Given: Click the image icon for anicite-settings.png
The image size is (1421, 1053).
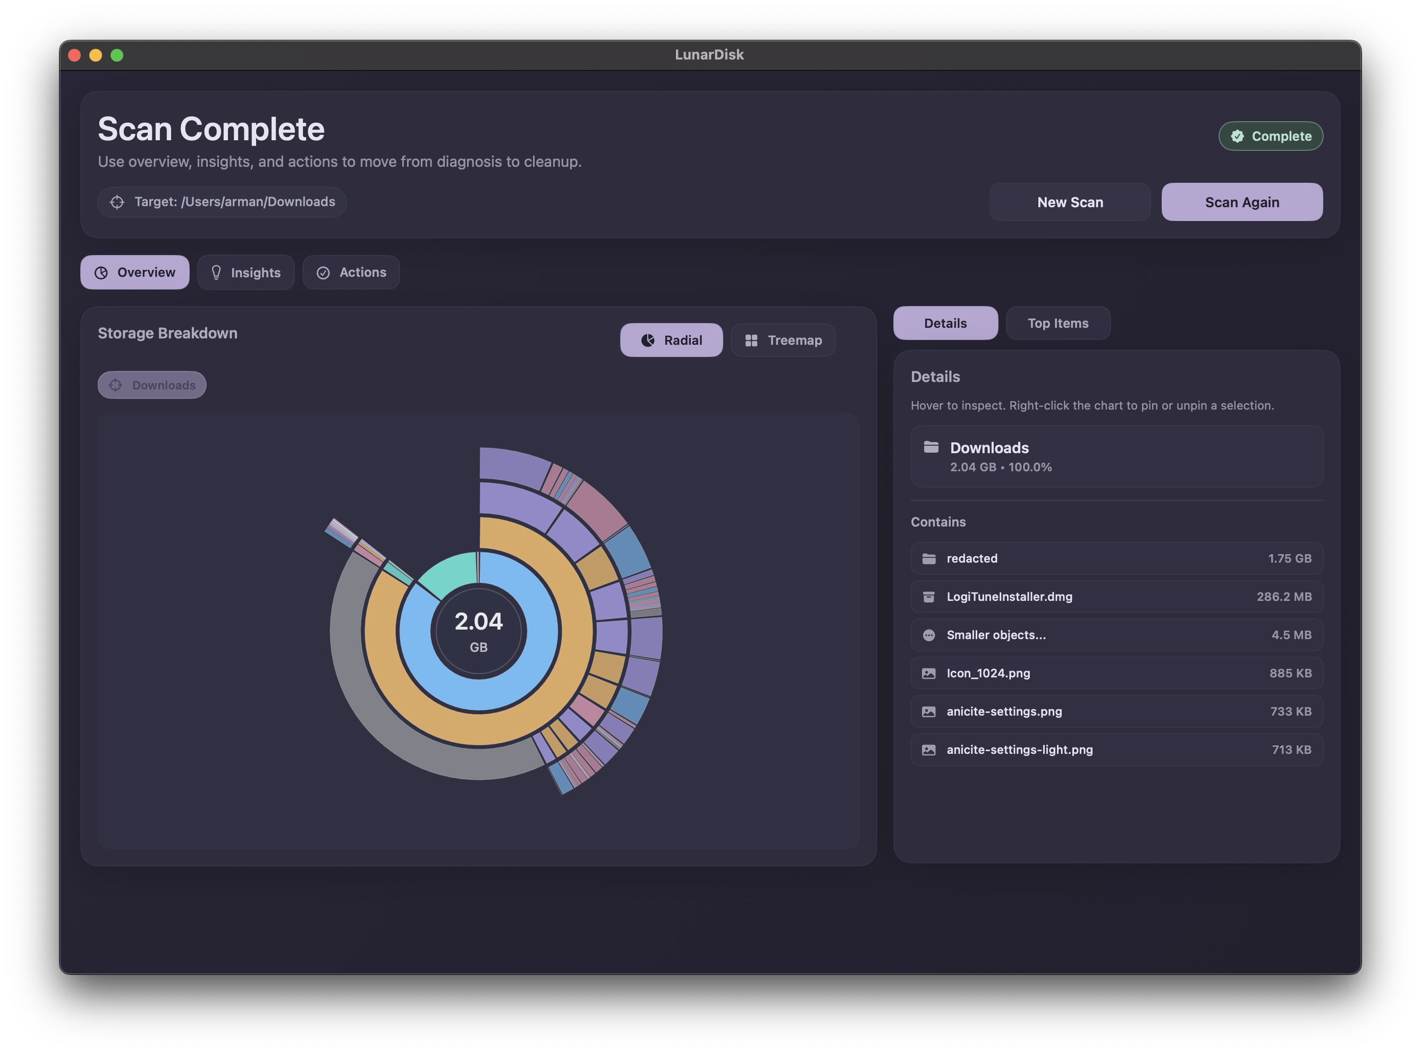Looking at the screenshot, I should point(929,712).
